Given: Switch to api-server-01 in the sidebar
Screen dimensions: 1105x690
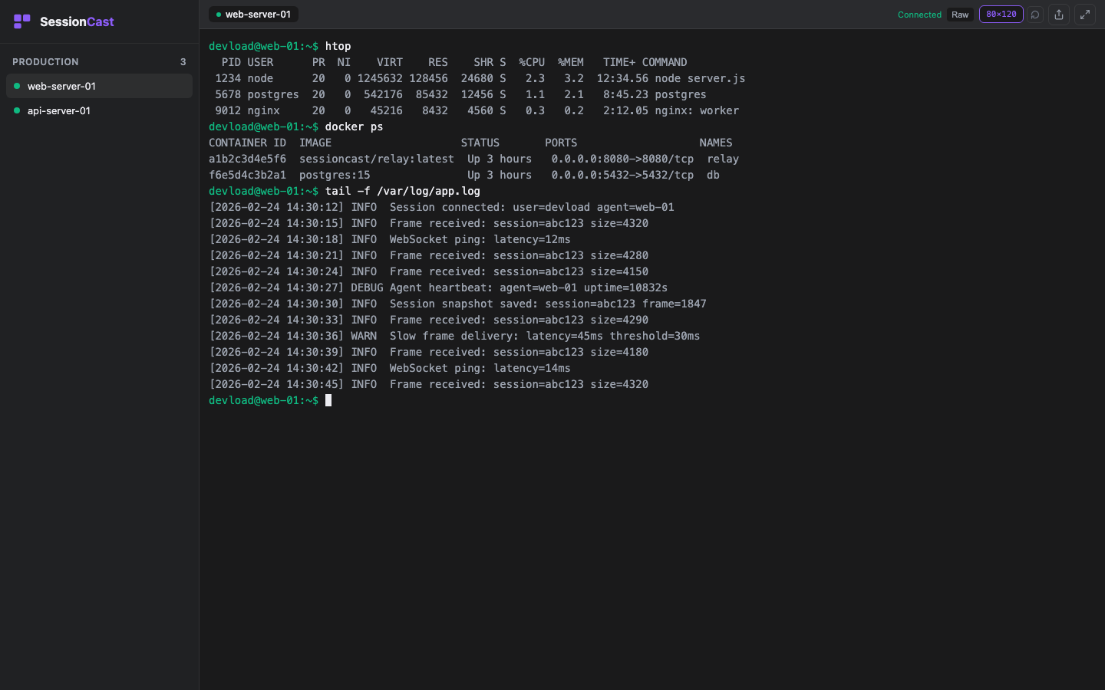Looking at the screenshot, I should point(58,110).
